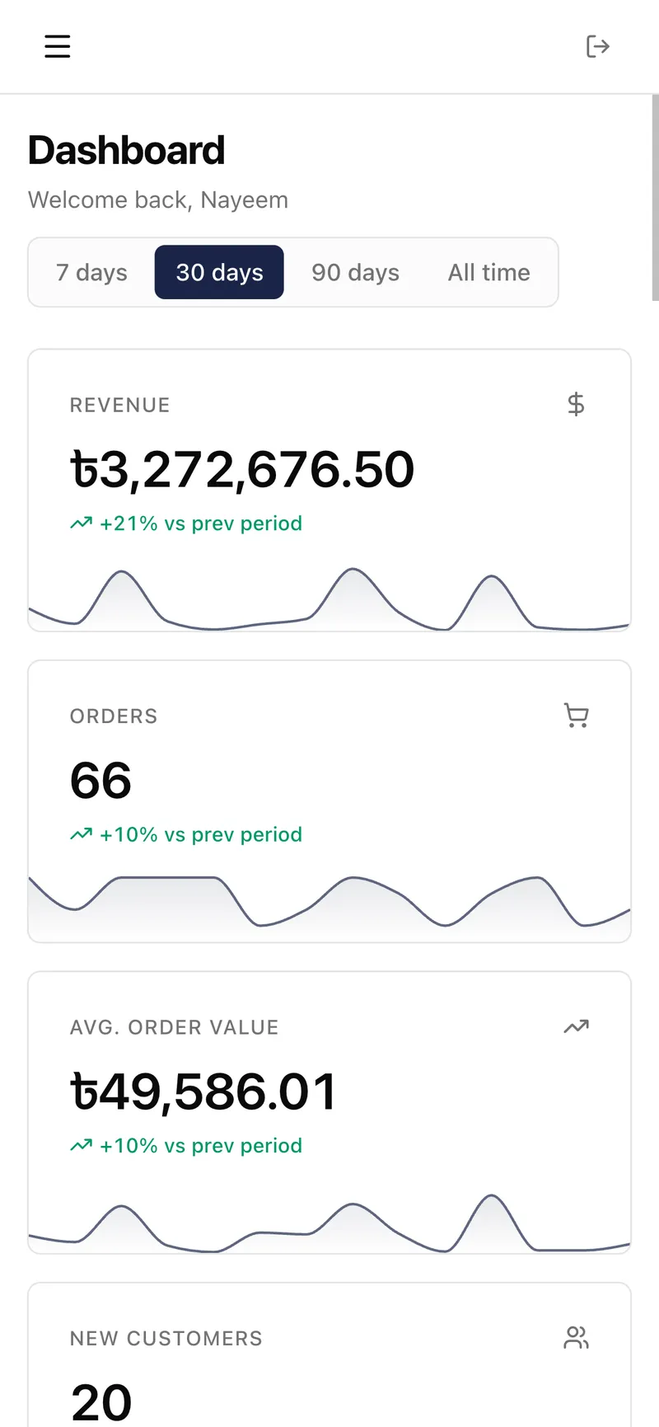Switch to the All time range
659x1427 pixels.
pyautogui.click(x=489, y=272)
